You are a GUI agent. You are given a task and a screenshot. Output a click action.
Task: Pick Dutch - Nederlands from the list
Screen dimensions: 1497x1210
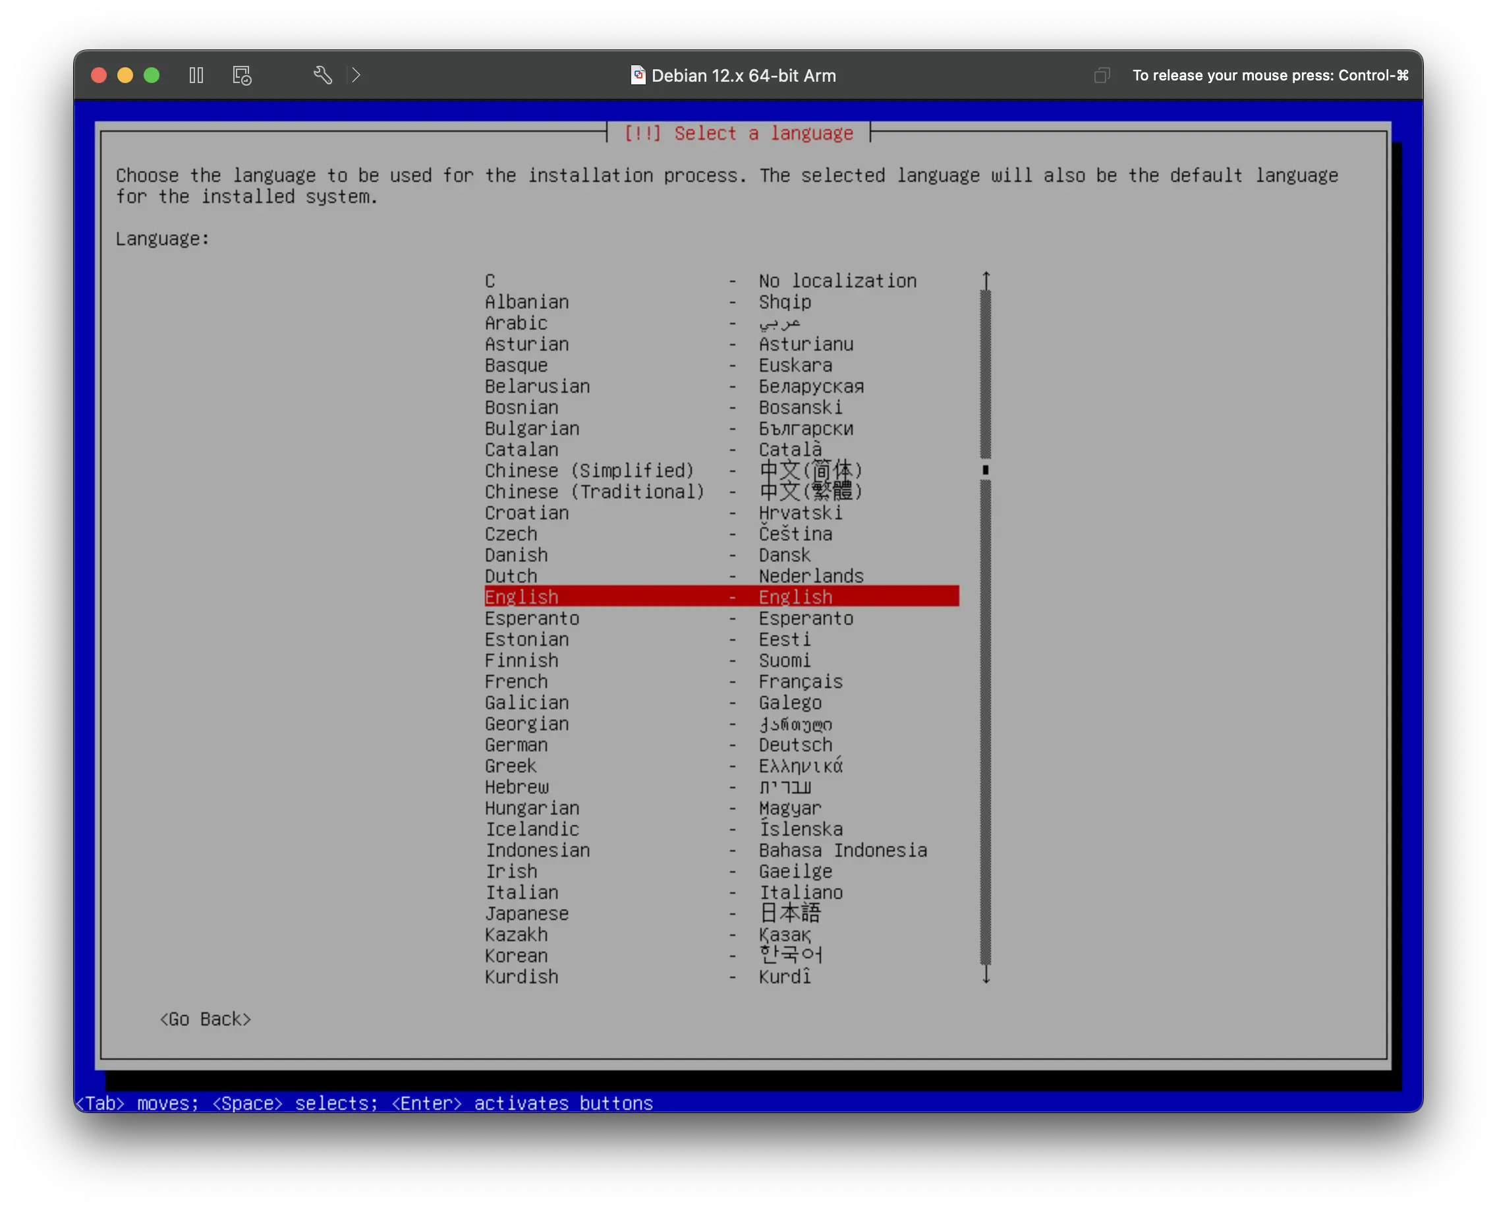coord(722,576)
